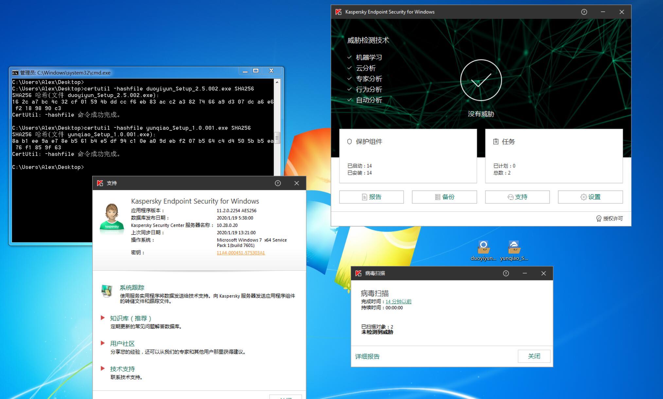
Task: Close the 支持 support window
Action: click(297, 183)
